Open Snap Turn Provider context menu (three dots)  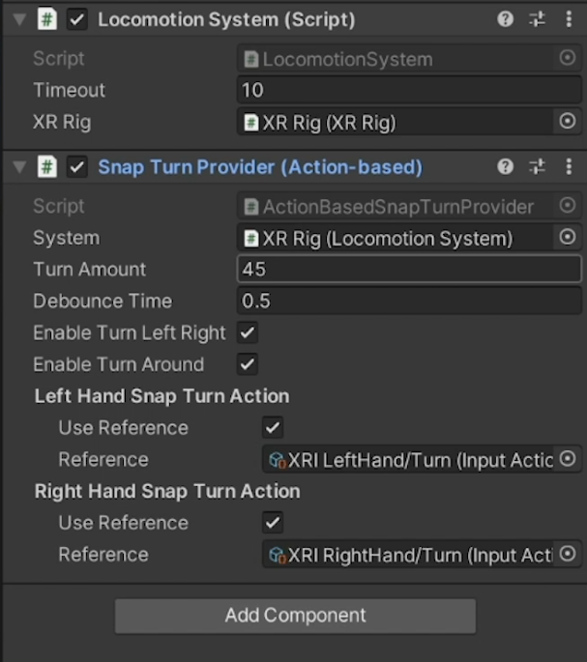point(568,167)
